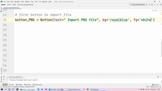162x91 pixels.
Task: Open the Event Log panel
Action: coord(155,85)
